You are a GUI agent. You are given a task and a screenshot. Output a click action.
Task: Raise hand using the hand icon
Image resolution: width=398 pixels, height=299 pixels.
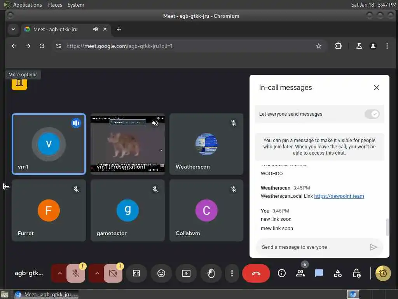211,273
